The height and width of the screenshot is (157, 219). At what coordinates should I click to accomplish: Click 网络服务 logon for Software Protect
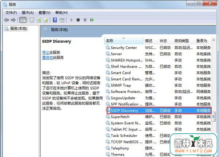click(203, 91)
